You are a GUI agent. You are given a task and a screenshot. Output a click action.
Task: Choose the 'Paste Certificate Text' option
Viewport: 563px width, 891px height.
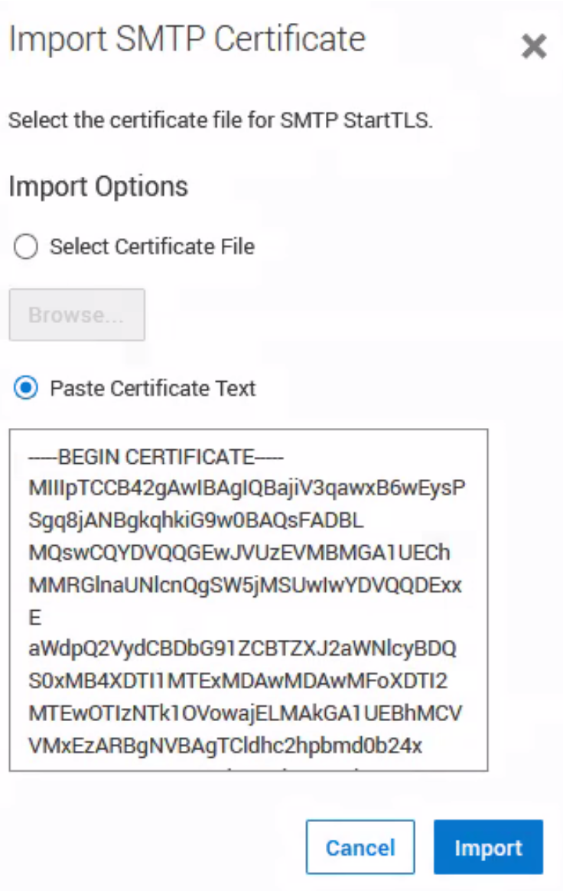25,388
